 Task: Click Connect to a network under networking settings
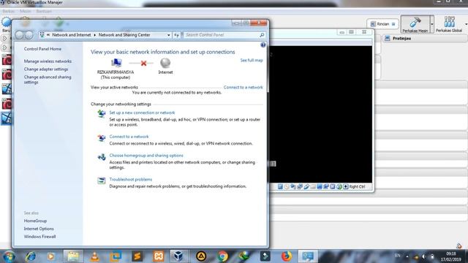click(x=129, y=137)
